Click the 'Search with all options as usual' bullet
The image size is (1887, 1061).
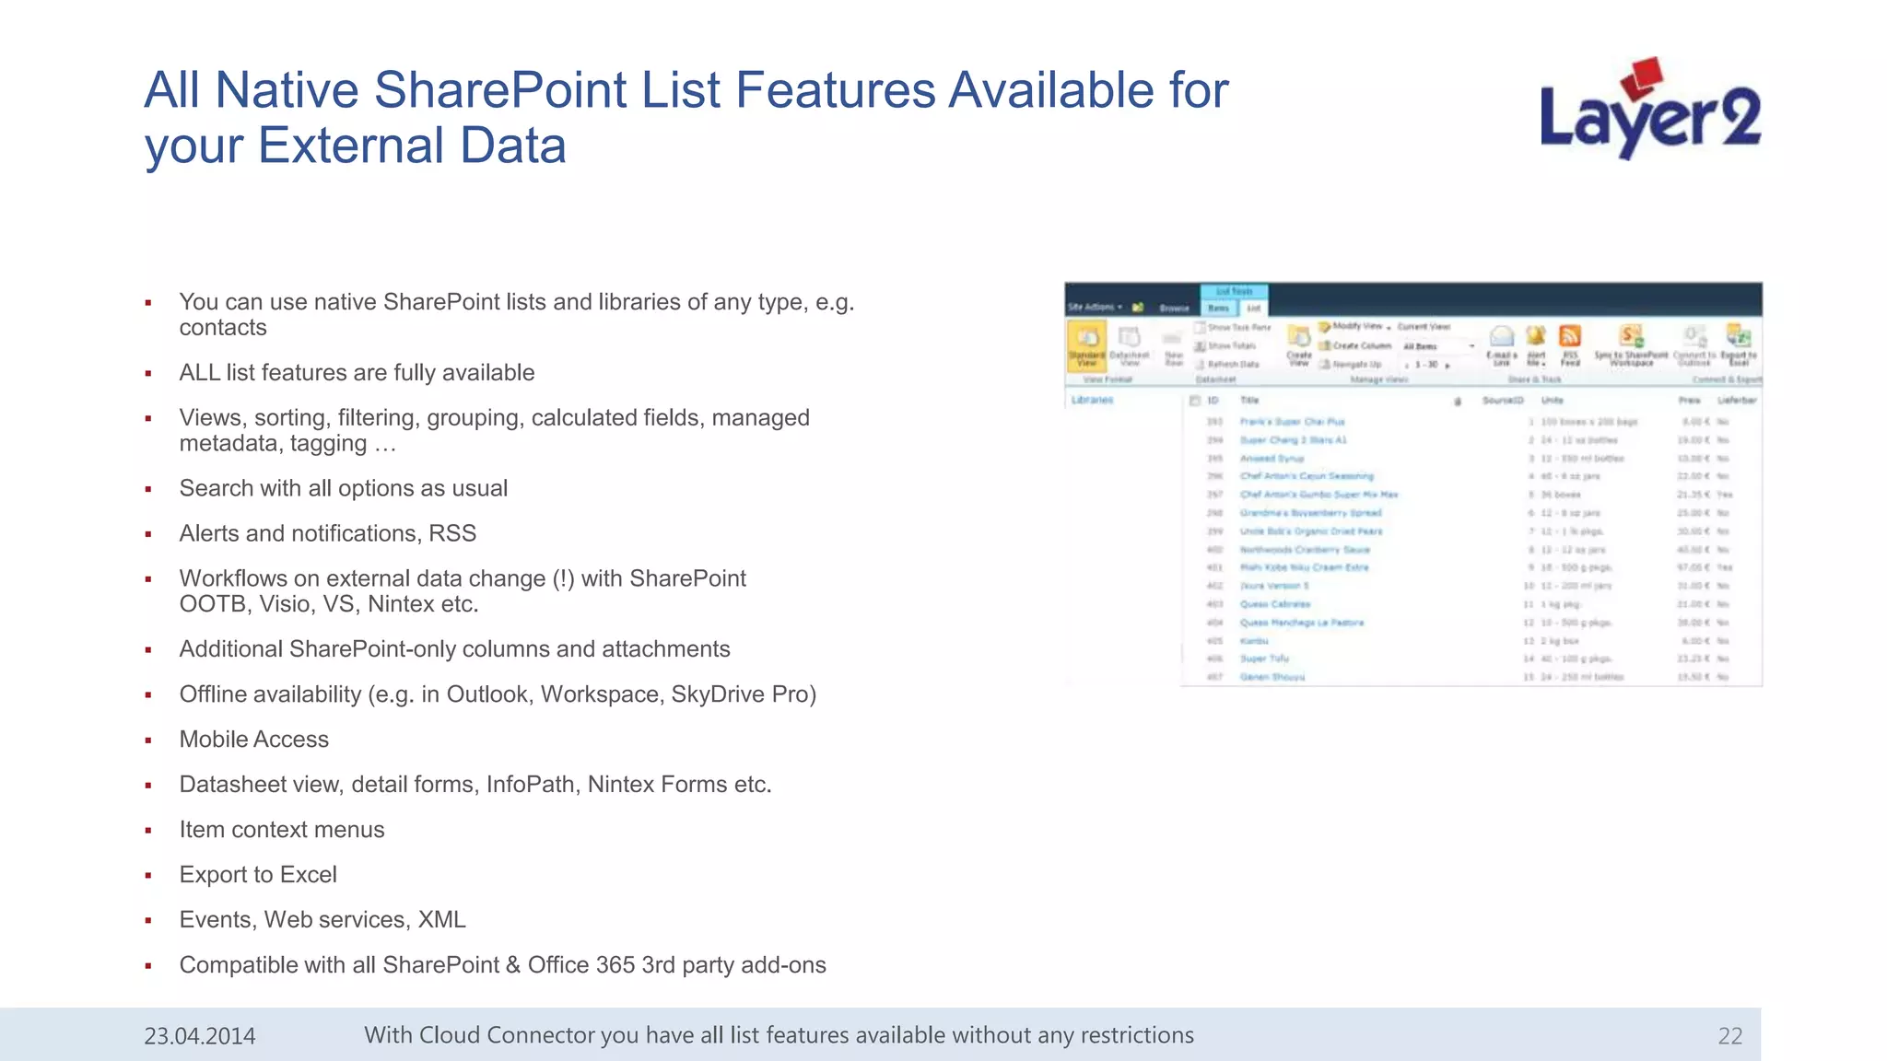point(343,488)
